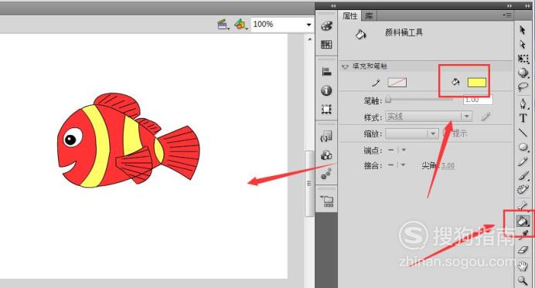
Task: Click the empty stroke color swatch
Action: [x=397, y=83]
